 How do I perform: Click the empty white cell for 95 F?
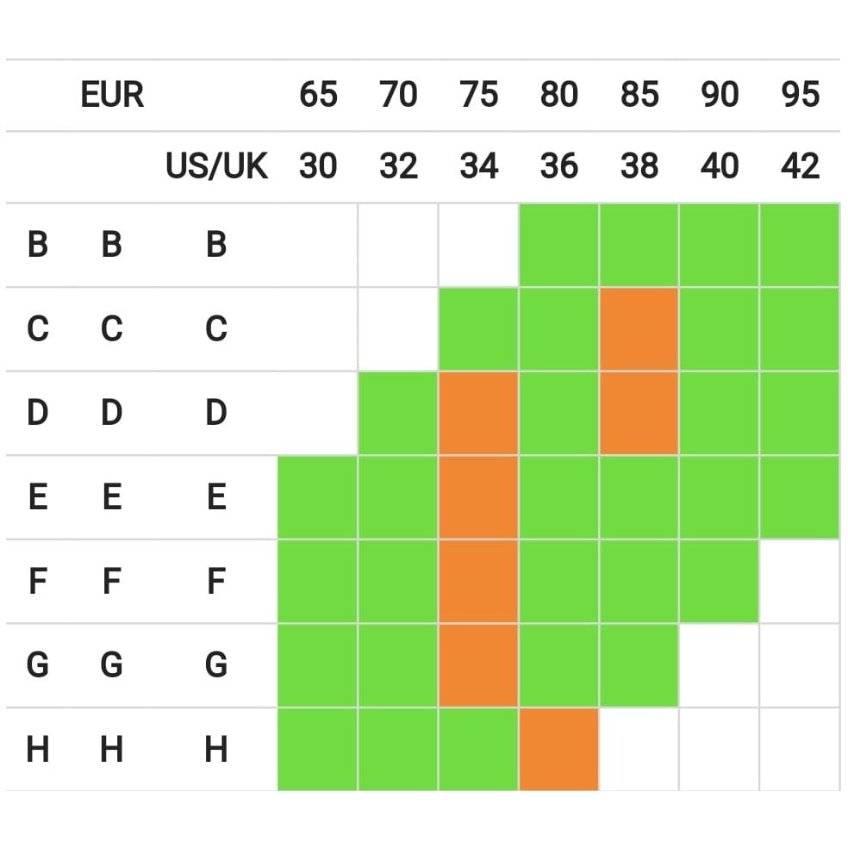pos(799,581)
